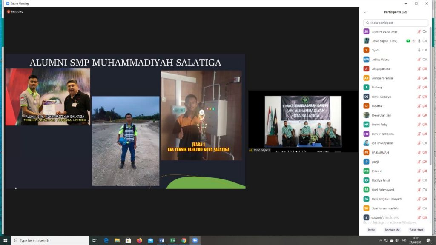Select participant Sani harum maulida in the list
The image size is (436, 245).
coord(396,208)
